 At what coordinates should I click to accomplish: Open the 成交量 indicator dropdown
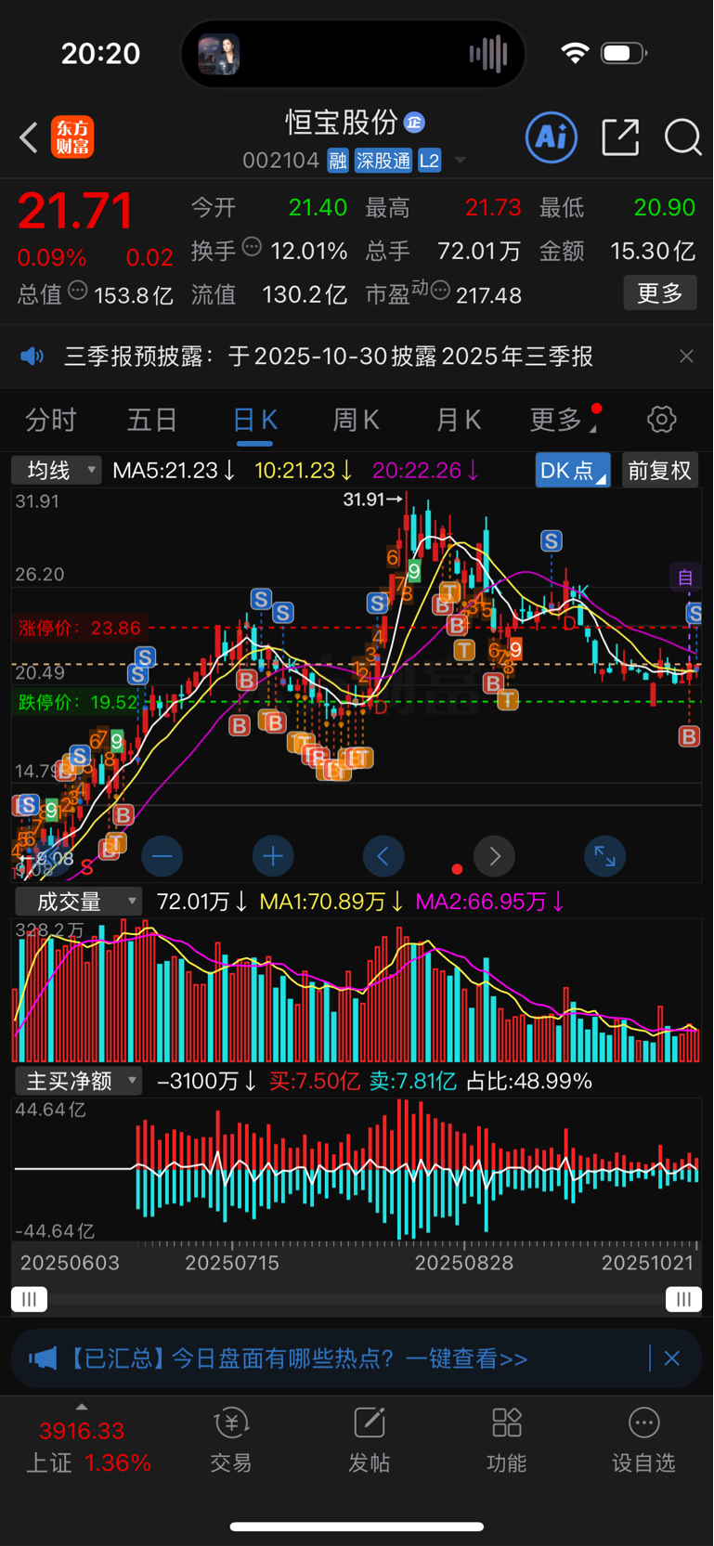tap(78, 902)
